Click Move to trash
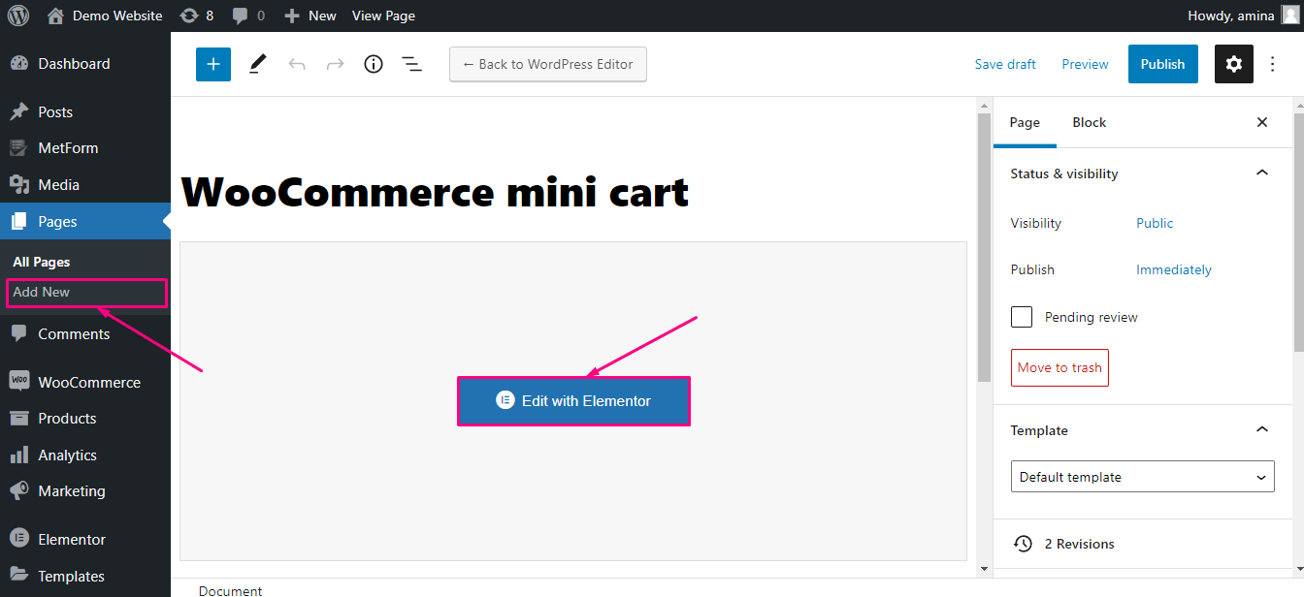 (x=1059, y=368)
